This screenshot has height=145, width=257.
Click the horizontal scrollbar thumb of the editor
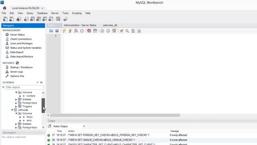(115, 115)
